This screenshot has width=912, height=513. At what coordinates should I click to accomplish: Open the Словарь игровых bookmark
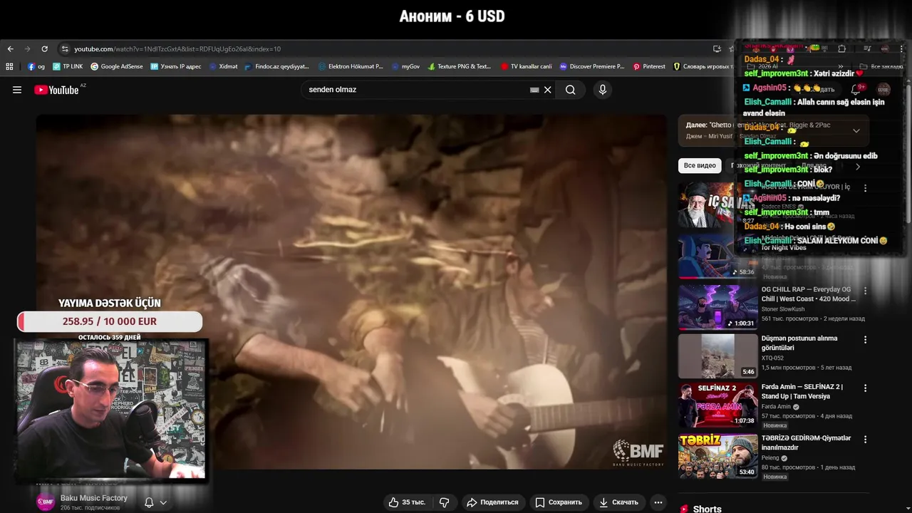pos(703,66)
